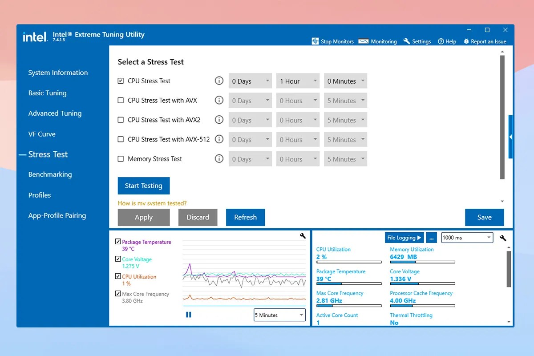Click the Start Testing button
534x356 pixels.
point(144,186)
